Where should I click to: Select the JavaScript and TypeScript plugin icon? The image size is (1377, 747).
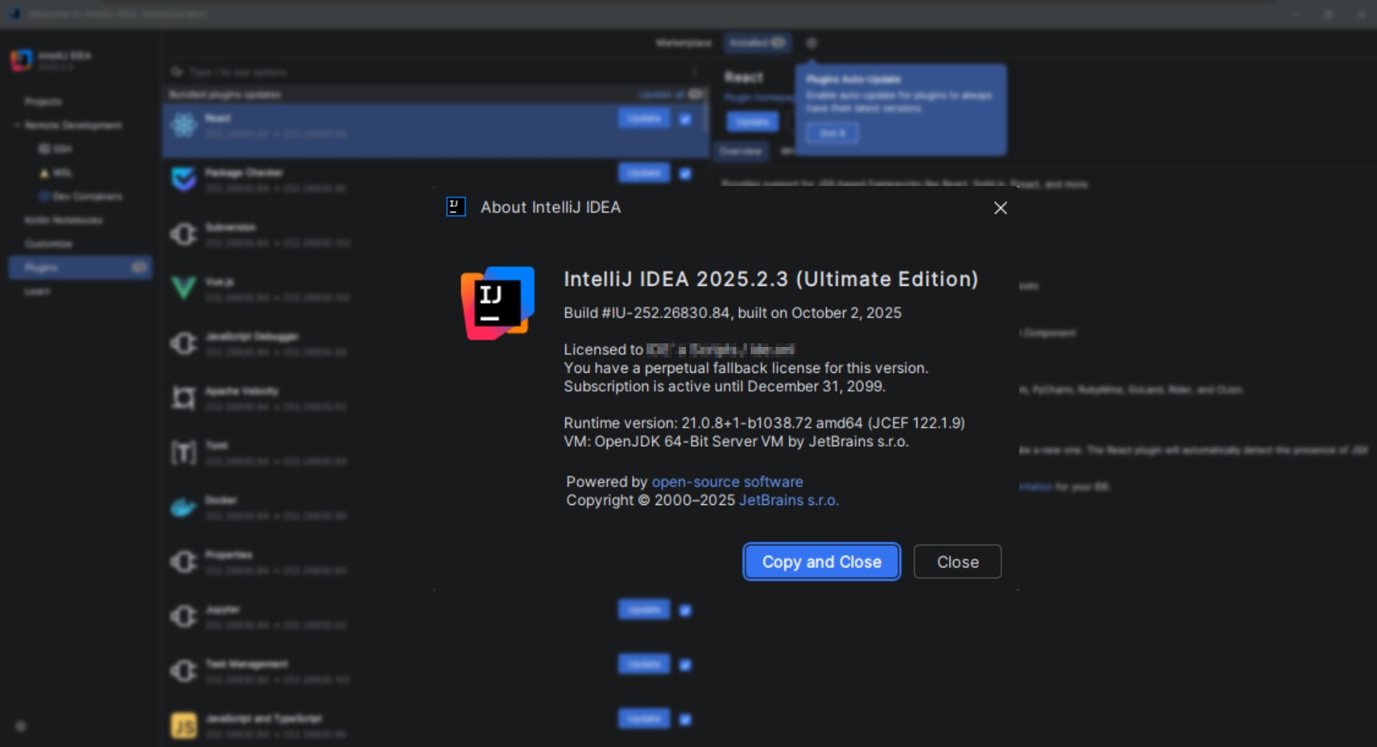[x=184, y=725]
